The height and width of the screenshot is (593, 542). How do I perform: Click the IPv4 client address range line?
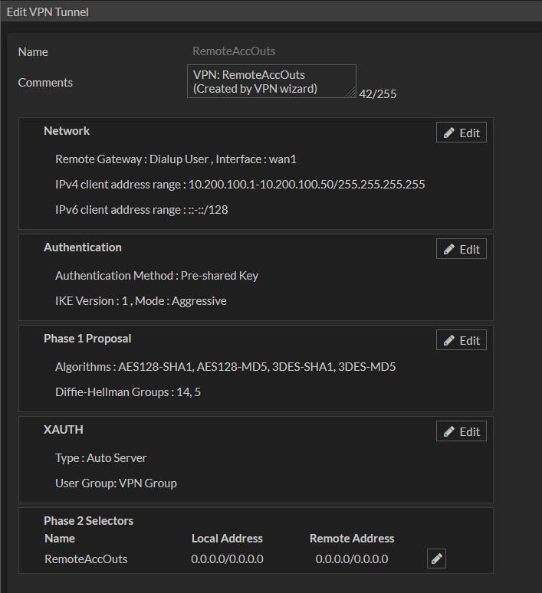click(240, 185)
